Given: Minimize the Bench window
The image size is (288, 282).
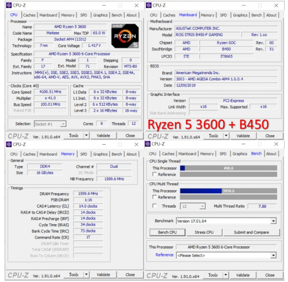Looking at the screenshot, I should [x=243, y=144].
